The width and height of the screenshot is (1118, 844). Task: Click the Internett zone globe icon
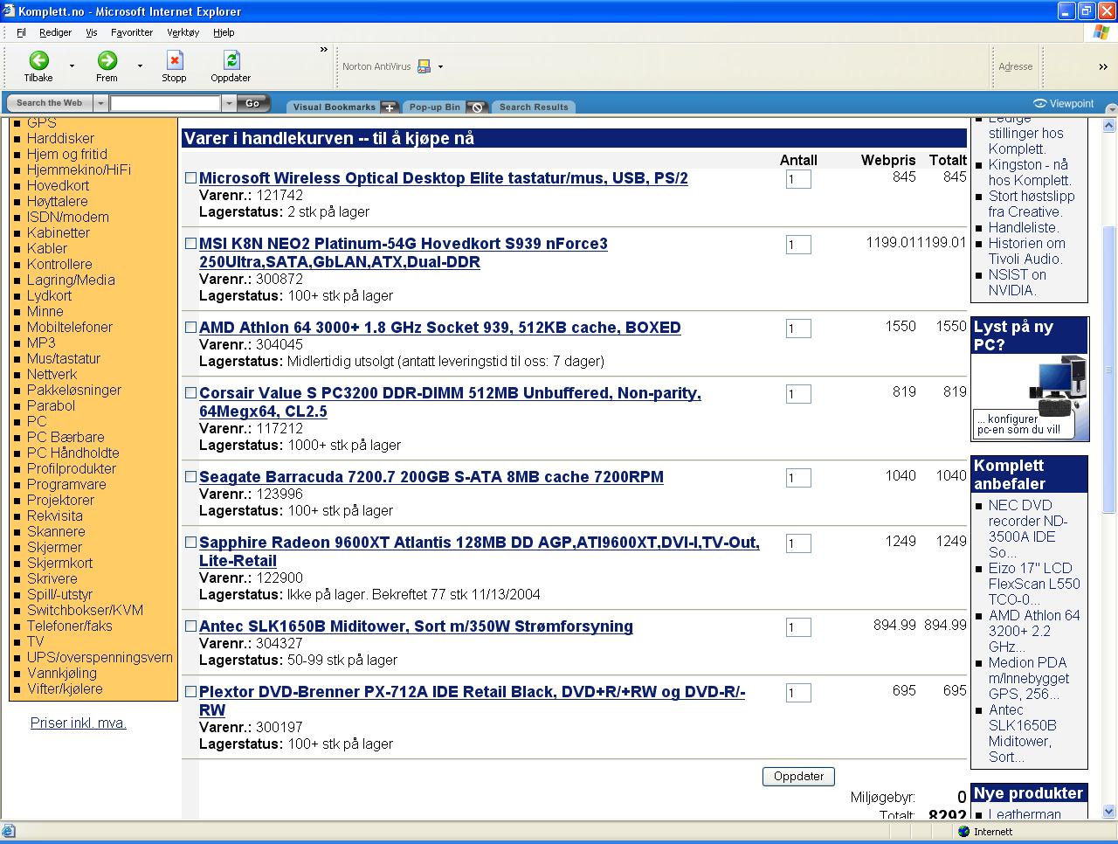(x=963, y=832)
